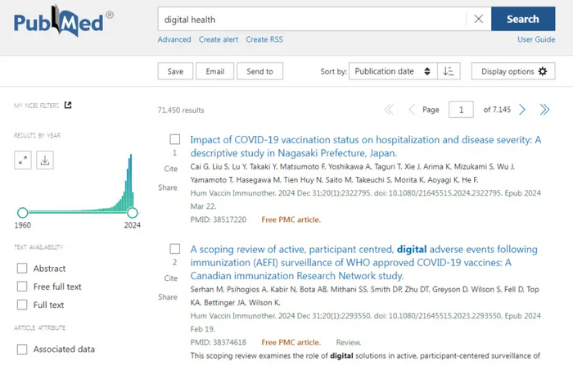Download the results by year data
The width and height of the screenshot is (573, 366).
(x=45, y=160)
